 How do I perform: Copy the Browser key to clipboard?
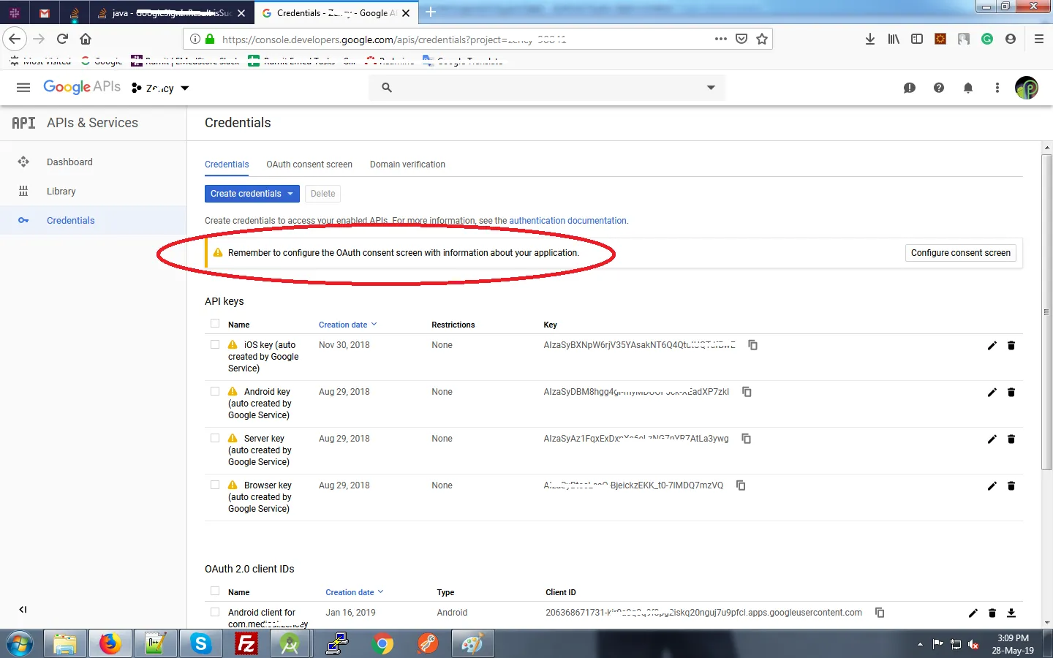741,485
